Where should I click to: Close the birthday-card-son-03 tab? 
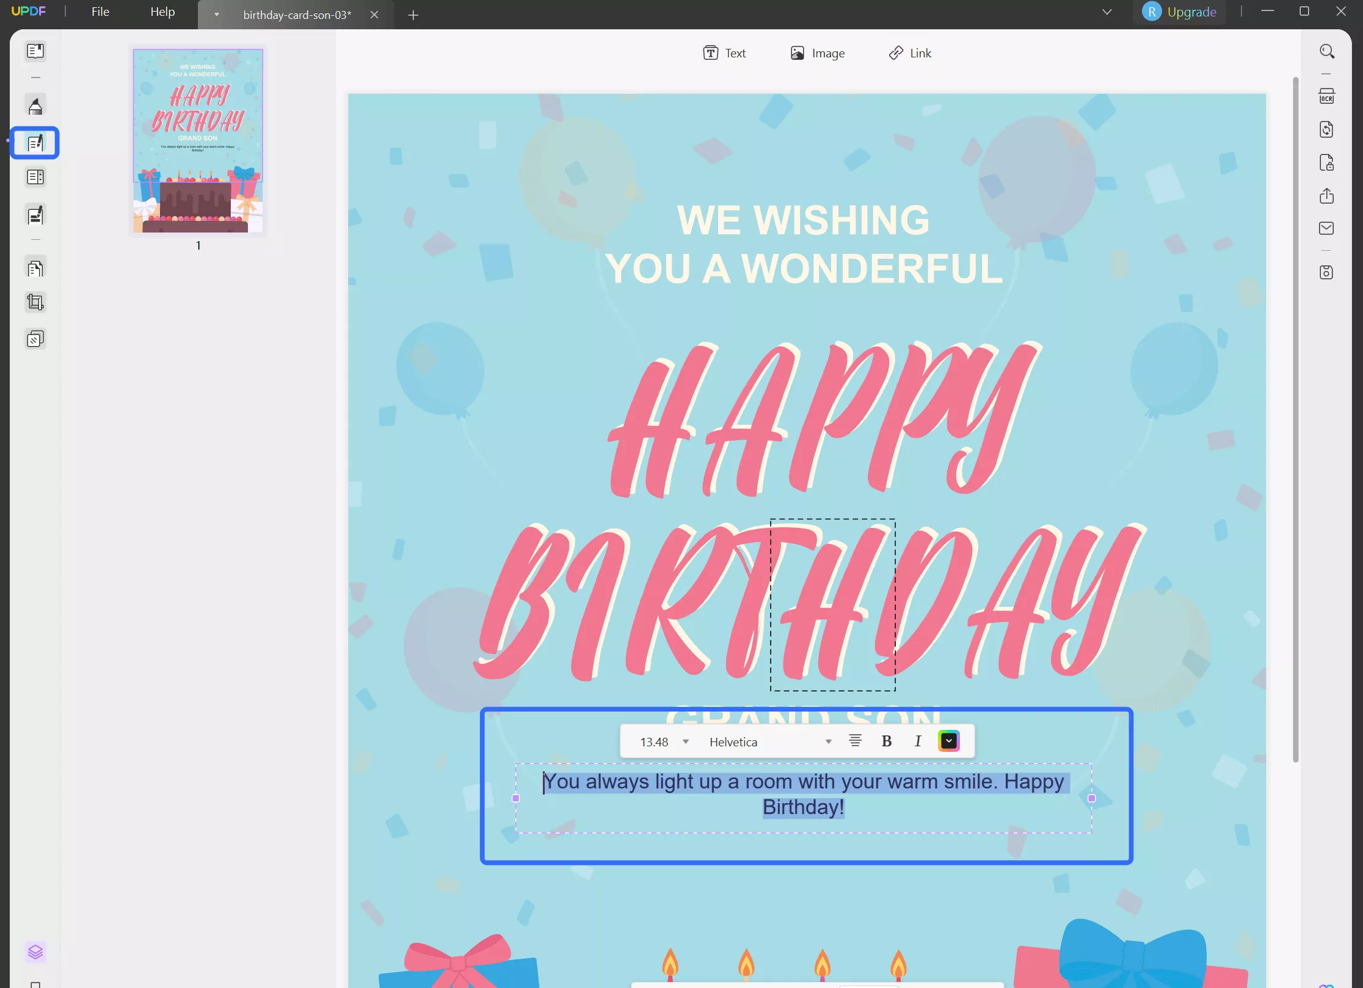click(374, 15)
